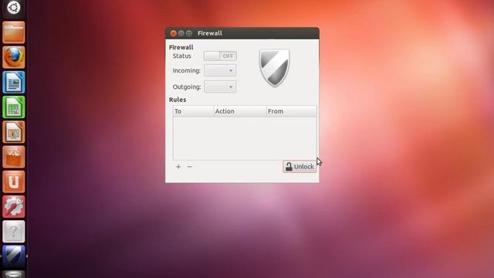Open LibreOffice Calc from launcher
This screenshot has height=278, width=494.
pyautogui.click(x=14, y=107)
